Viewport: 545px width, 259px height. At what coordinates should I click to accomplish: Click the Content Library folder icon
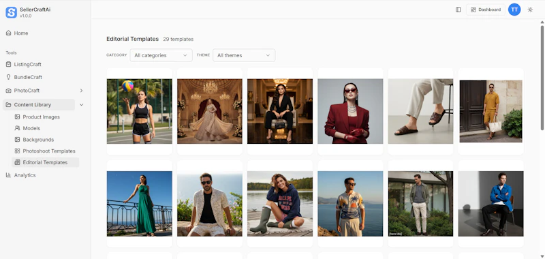pyautogui.click(x=8, y=105)
